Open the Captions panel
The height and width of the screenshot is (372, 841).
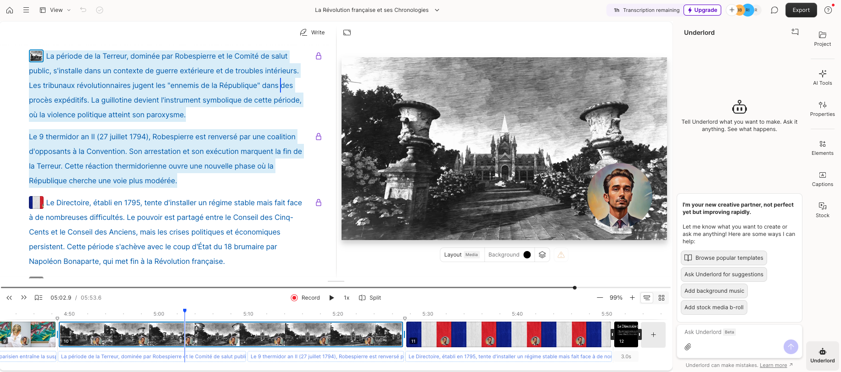point(822,178)
